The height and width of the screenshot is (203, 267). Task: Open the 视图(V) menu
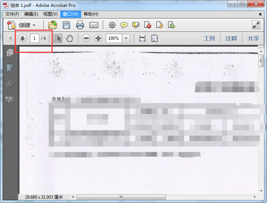point(50,14)
